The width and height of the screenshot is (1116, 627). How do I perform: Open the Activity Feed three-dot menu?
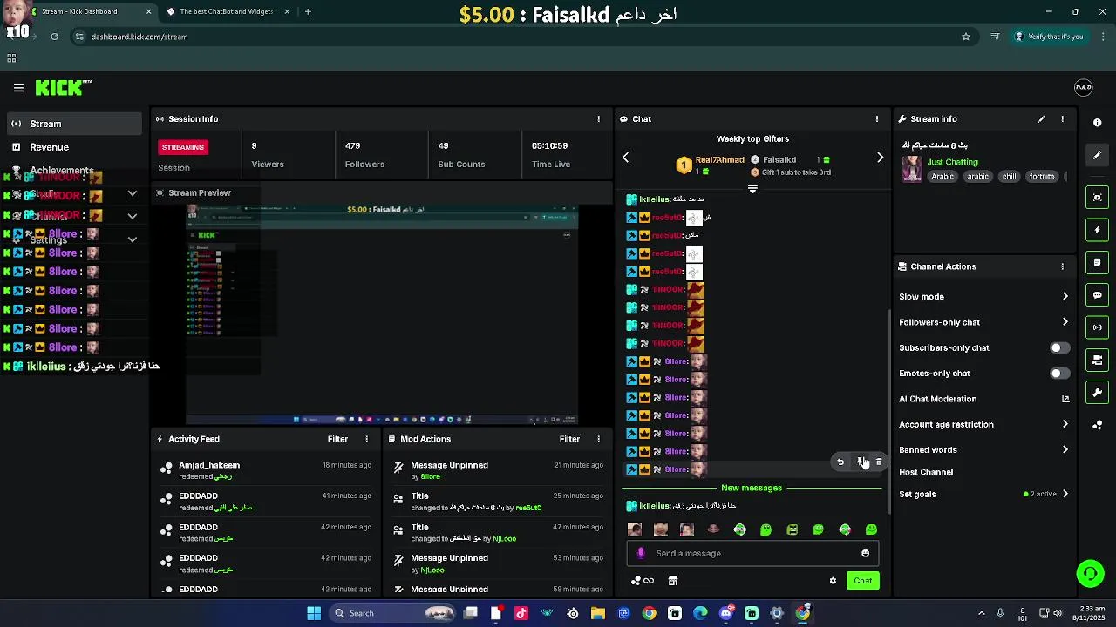366,439
